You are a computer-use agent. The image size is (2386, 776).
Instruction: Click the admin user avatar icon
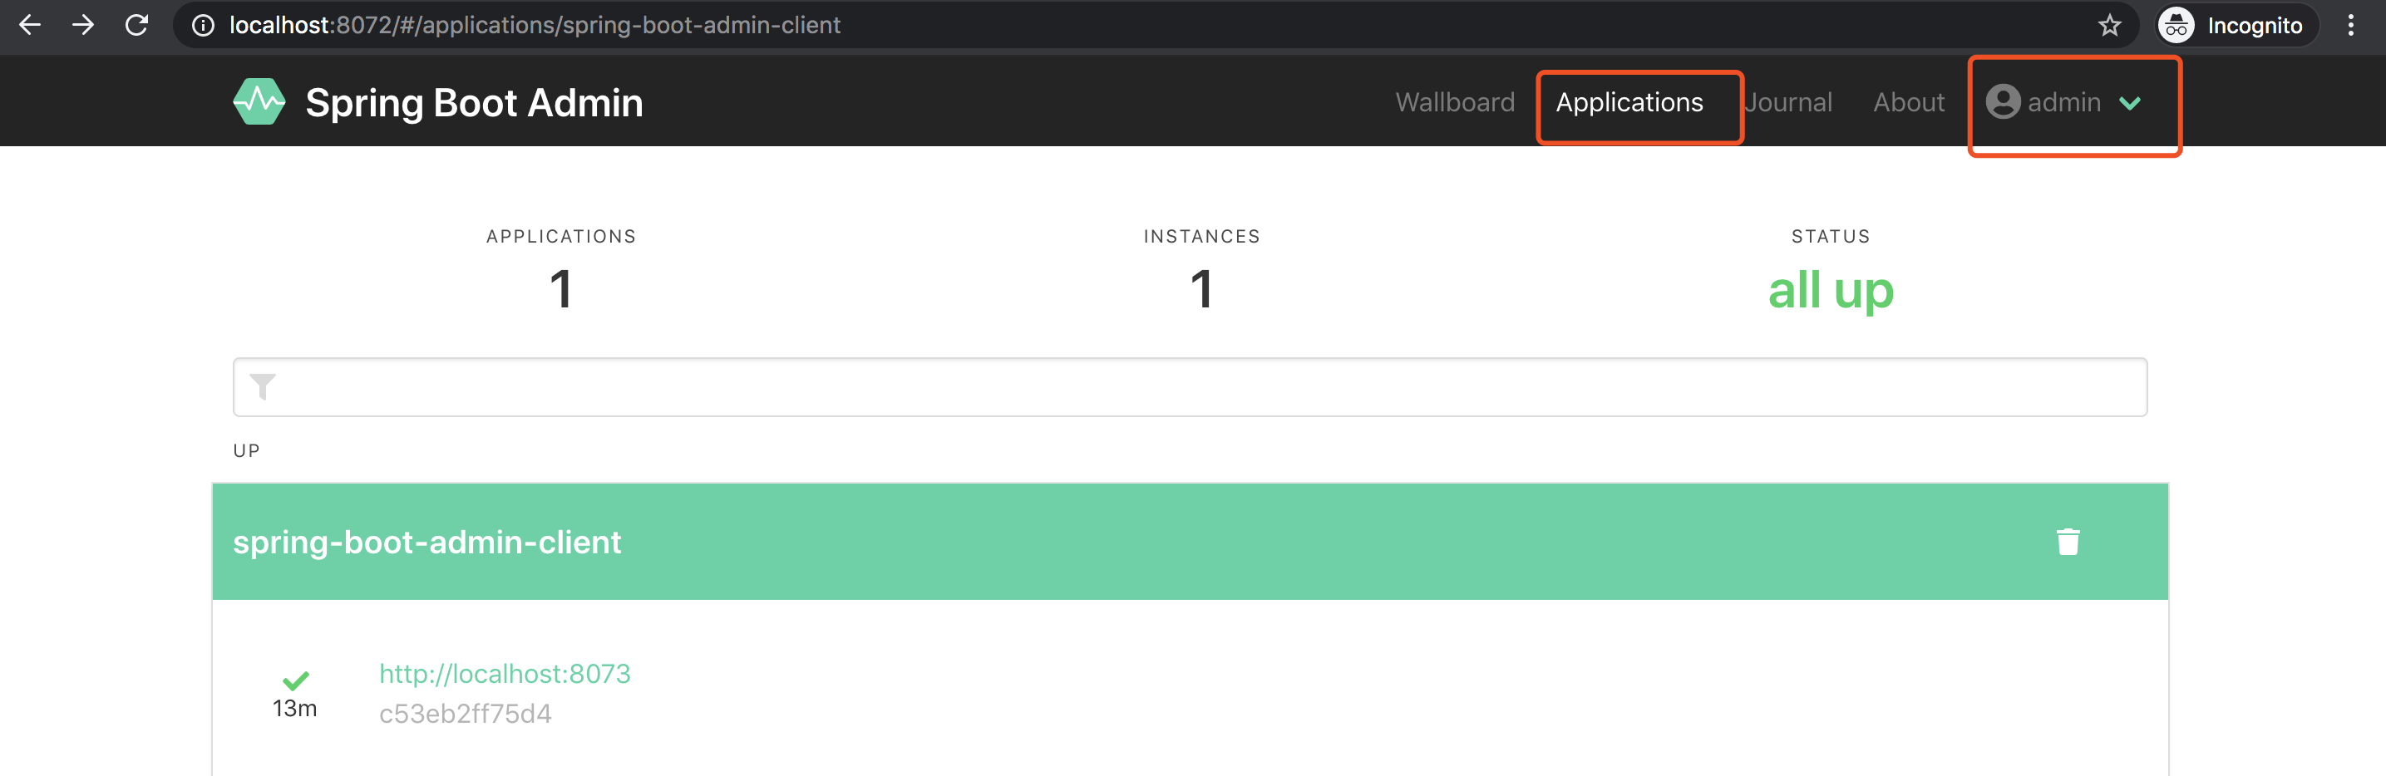click(x=2003, y=102)
